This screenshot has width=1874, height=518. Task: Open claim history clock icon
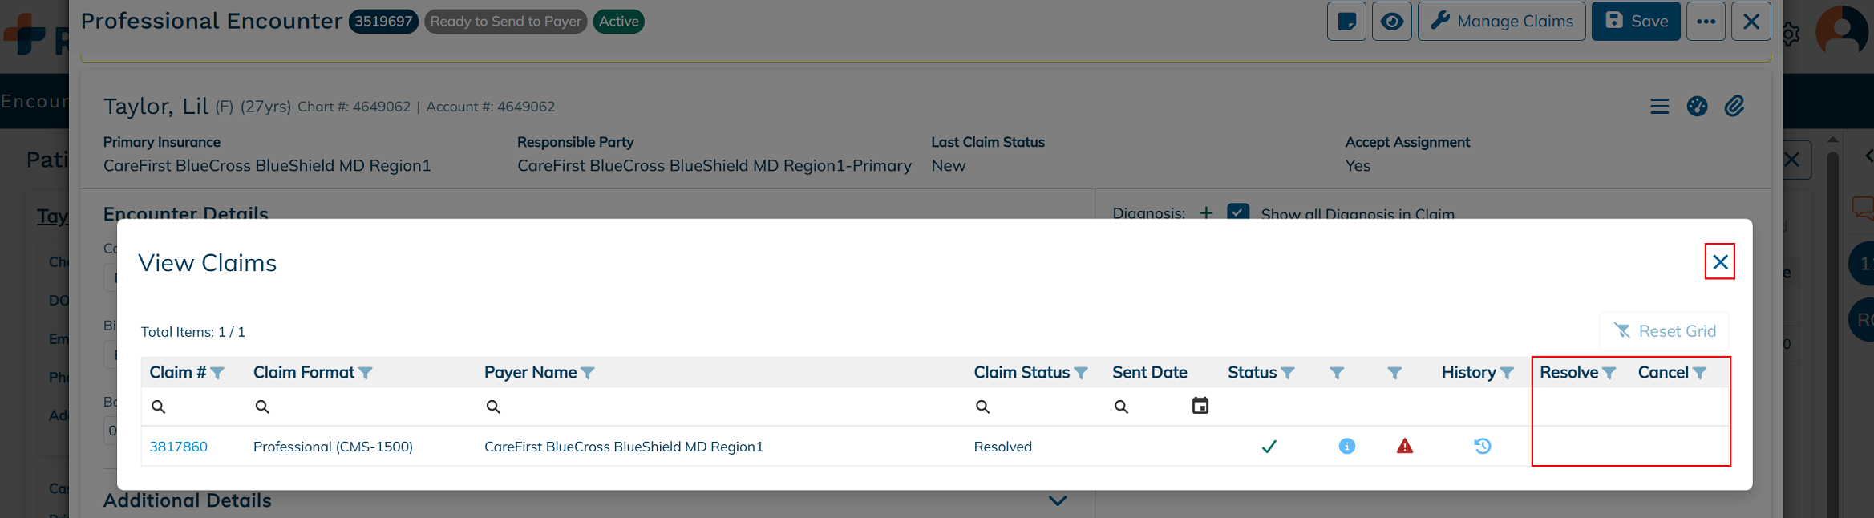point(1482,446)
